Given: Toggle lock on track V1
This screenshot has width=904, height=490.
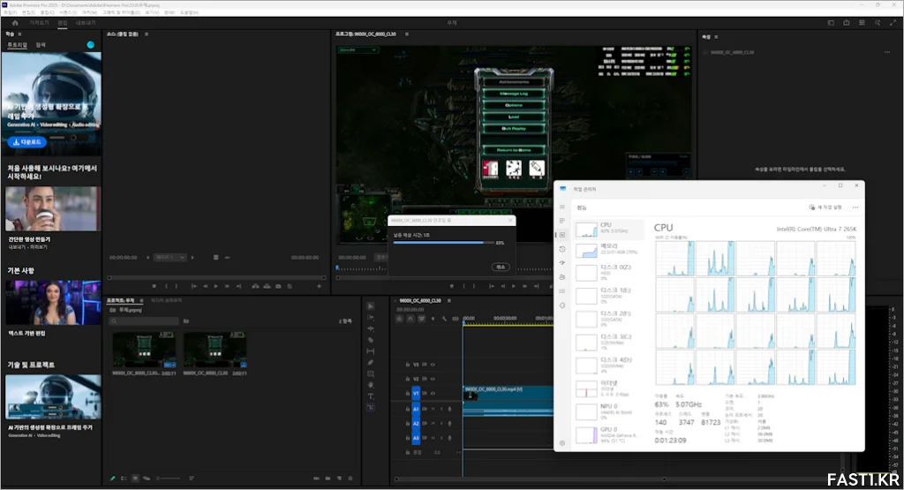Looking at the screenshot, I should click(408, 393).
